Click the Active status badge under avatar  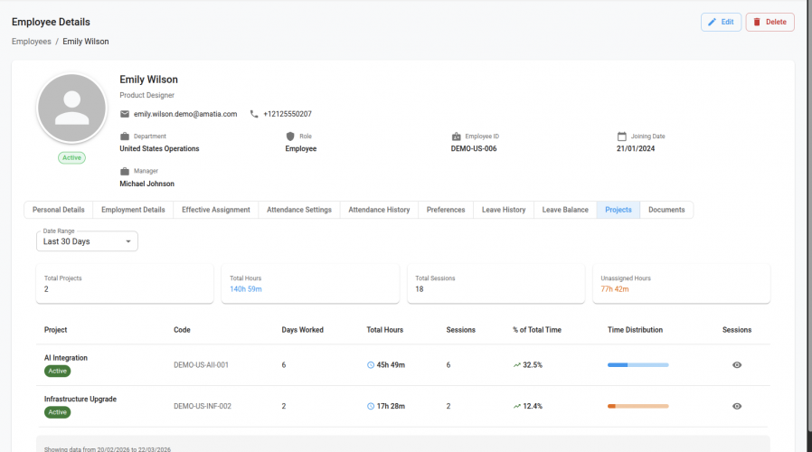click(x=72, y=158)
